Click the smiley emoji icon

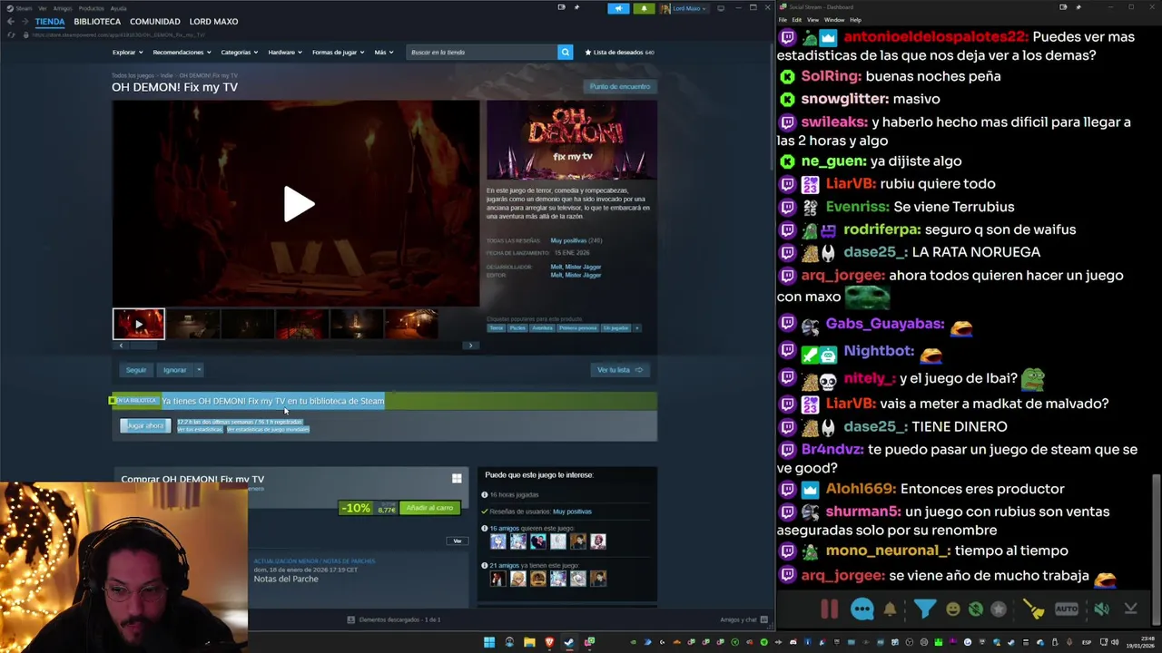952,609
